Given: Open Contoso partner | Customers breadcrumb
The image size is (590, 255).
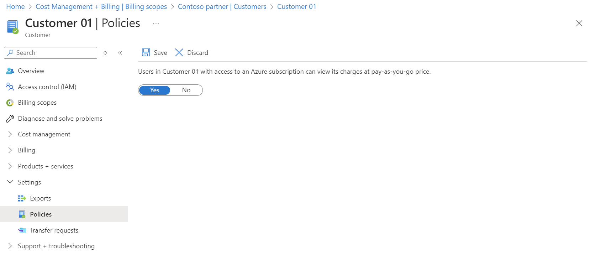Looking at the screenshot, I should point(222,6).
